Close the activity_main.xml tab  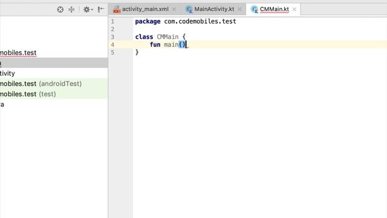pos(174,10)
